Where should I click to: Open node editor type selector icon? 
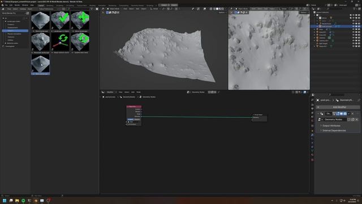(103, 92)
